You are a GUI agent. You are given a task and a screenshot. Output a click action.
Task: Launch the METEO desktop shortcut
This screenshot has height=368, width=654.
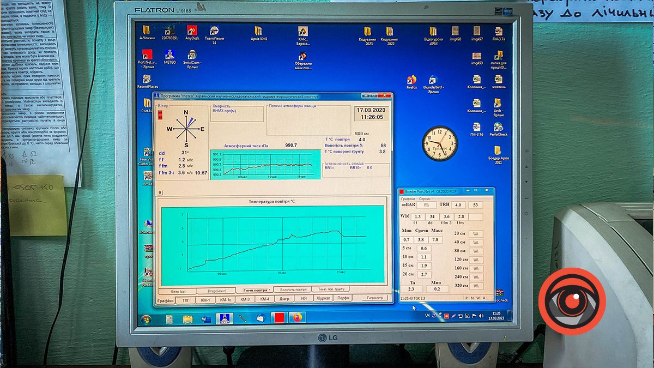169,55
